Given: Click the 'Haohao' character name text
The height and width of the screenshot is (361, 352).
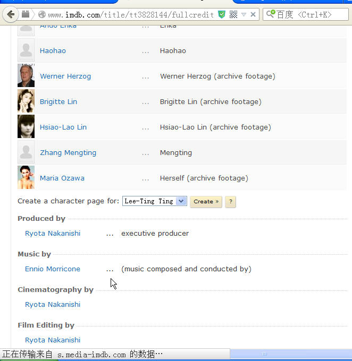Looking at the screenshot, I should click(173, 50).
